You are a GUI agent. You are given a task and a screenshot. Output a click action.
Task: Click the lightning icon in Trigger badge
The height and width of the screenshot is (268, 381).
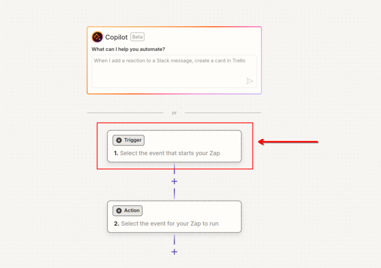pos(119,140)
